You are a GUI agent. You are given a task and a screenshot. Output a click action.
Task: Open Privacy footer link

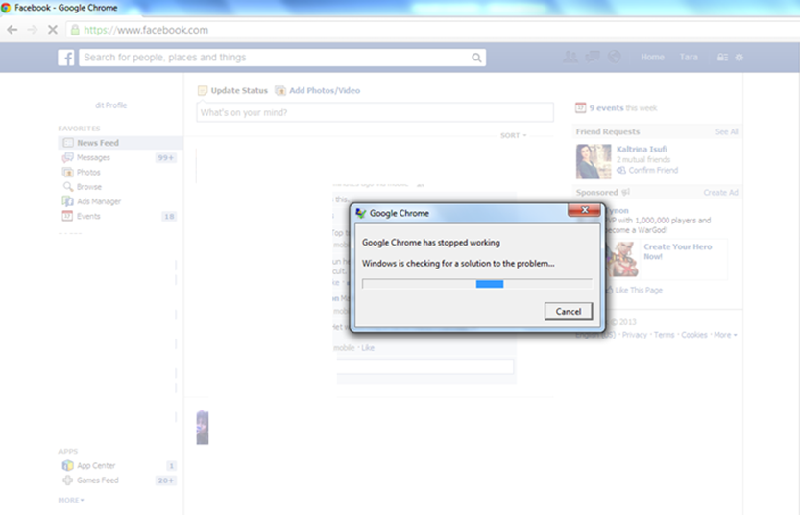(634, 335)
